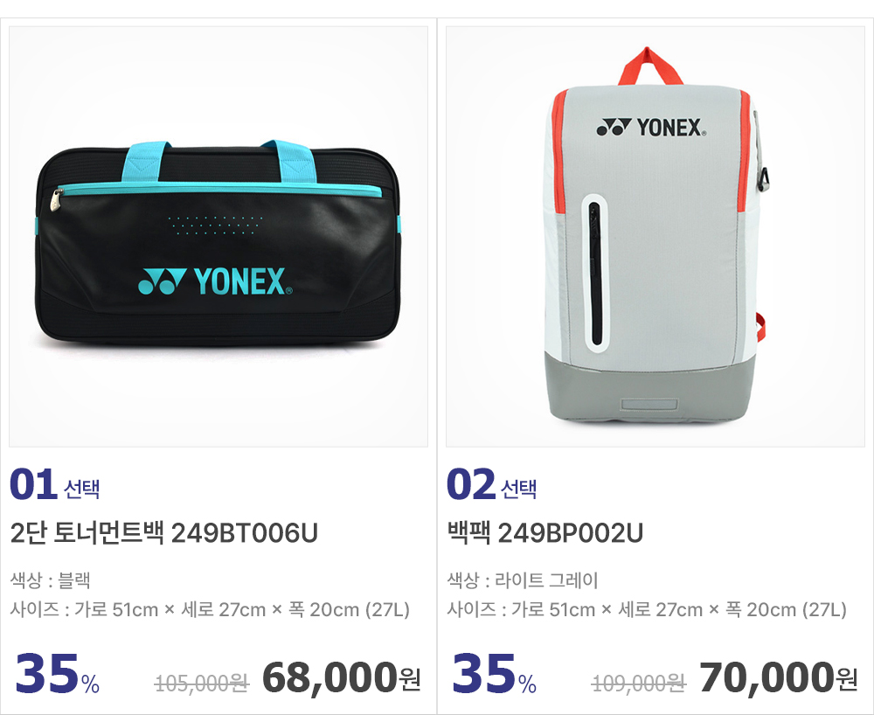The height and width of the screenshot is (715, 874).
Task: Open the black Yonex tournament bag image
Action: click(218, 236)
